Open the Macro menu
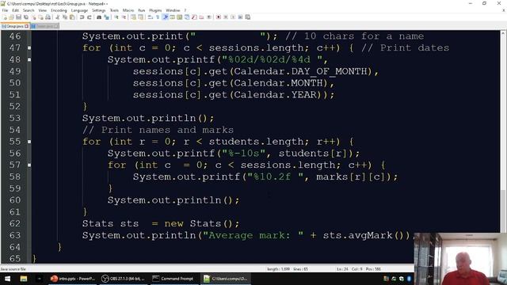507x285 pixels. point(128,10)
